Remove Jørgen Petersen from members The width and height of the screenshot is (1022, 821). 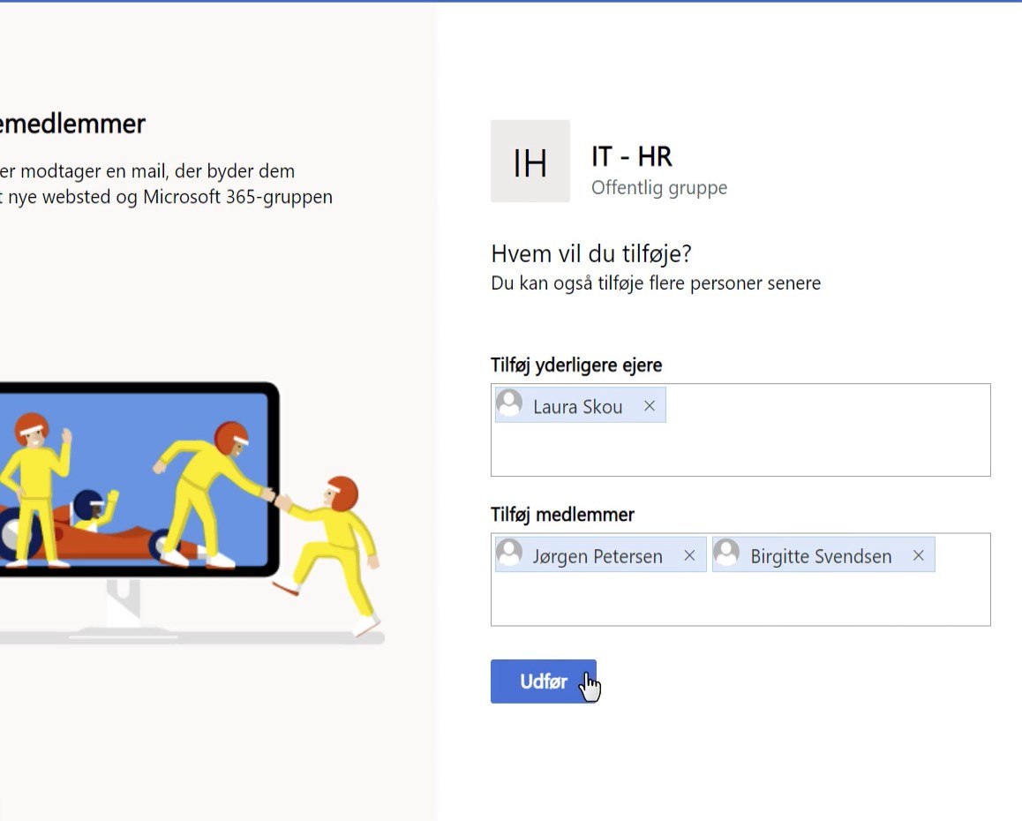[x=689, y=555]
